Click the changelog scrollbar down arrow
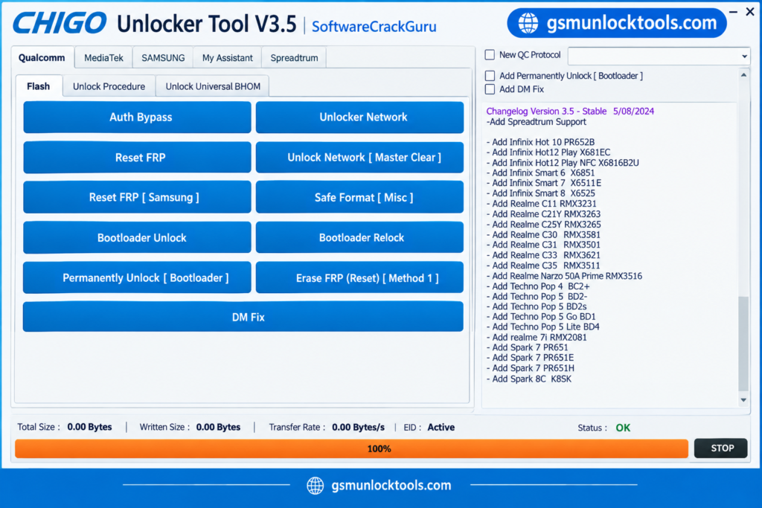This screenshot has height=508, width=762. tap(743, 400)
